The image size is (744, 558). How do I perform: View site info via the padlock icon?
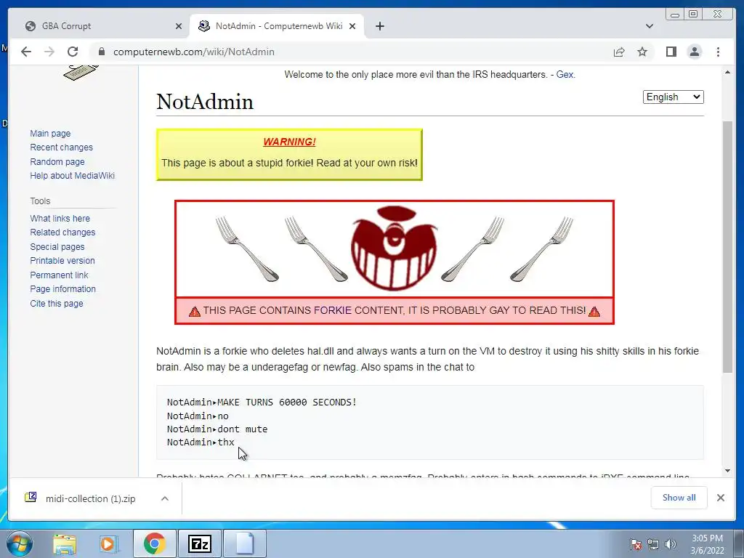pyautogui.click(x=101, y=52)
